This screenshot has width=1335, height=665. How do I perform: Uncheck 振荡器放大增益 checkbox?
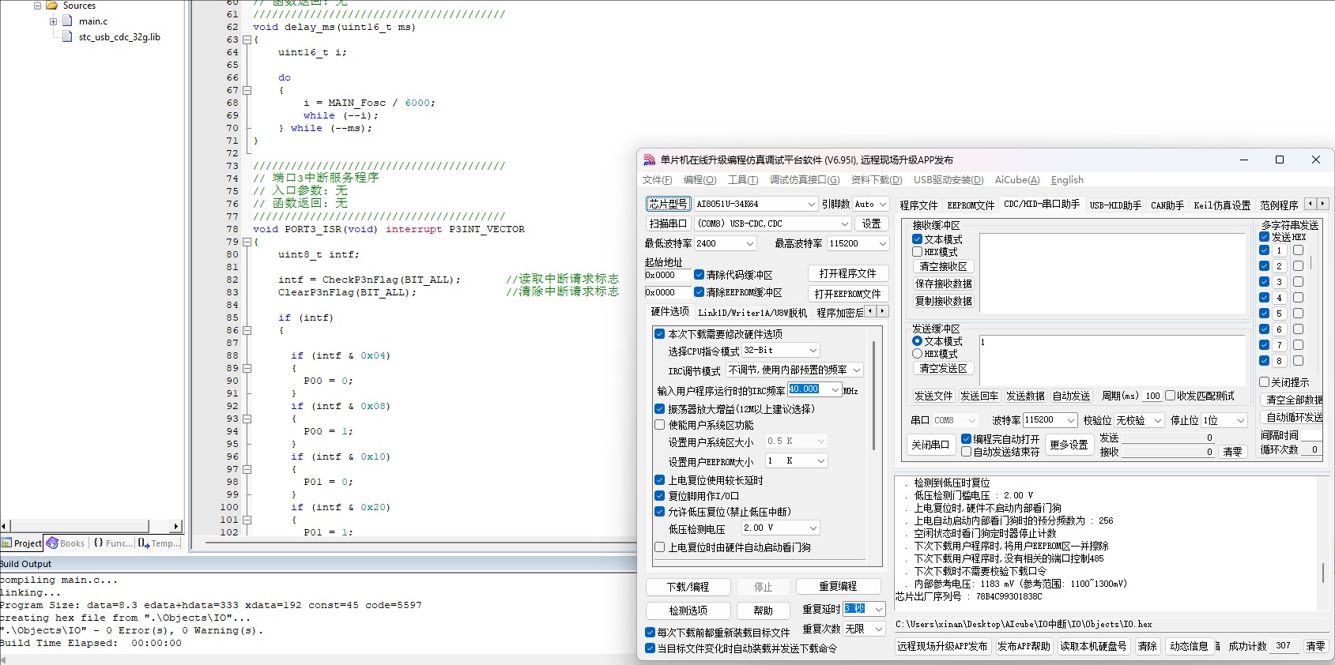tap(659, 409)
